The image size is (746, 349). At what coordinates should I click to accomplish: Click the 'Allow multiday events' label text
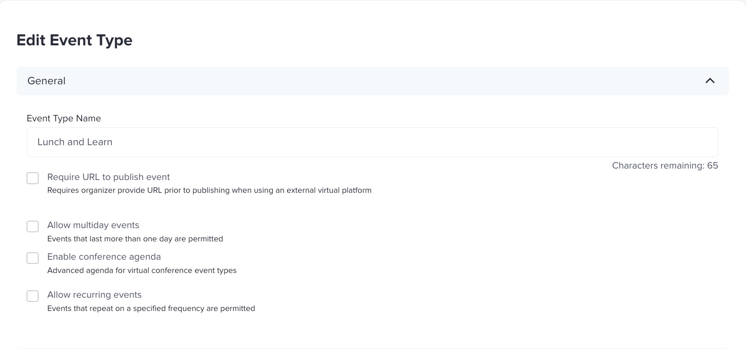[93, 225]
